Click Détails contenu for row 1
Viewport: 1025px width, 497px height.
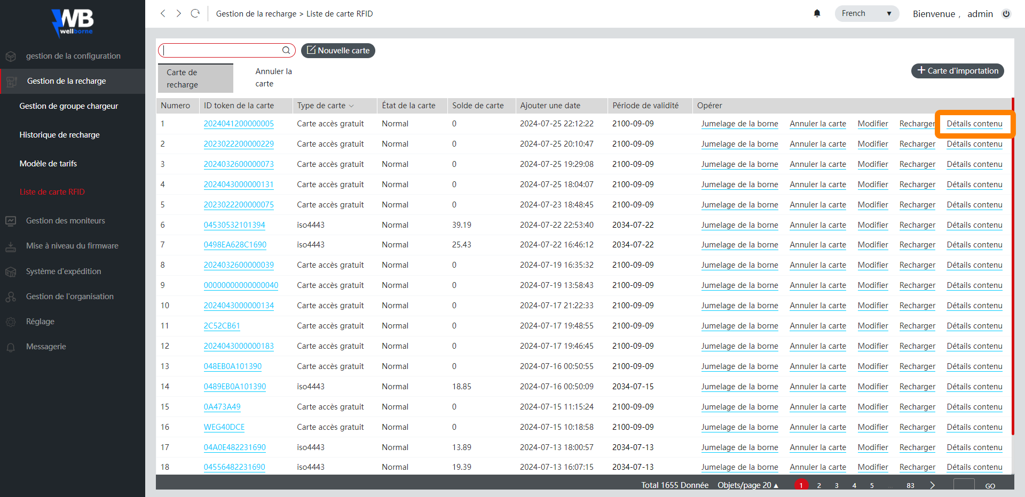(974, 124)
